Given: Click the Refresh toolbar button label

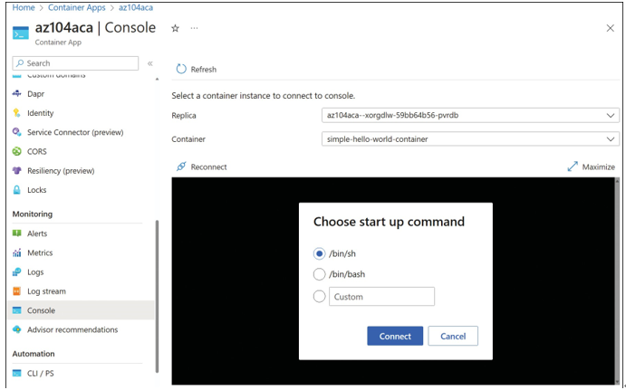Looking at the screenshot, I should [x=204, y=70].
